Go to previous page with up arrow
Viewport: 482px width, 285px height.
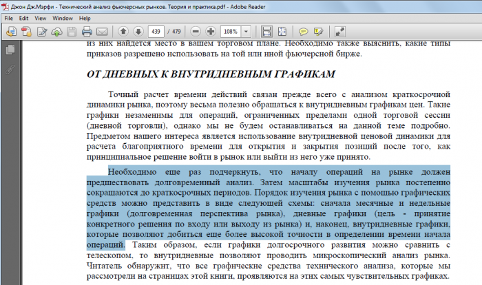click(123, 32)
